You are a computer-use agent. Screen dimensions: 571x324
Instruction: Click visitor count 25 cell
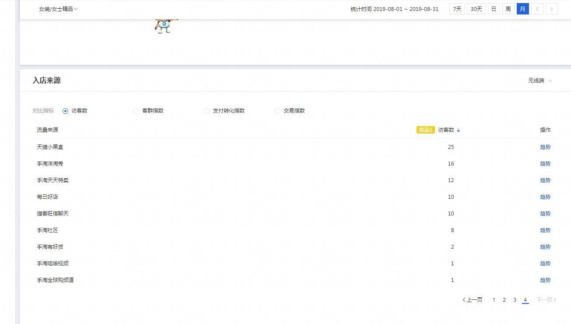[451, 147]
